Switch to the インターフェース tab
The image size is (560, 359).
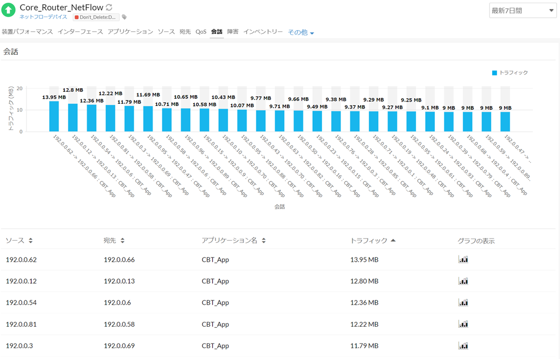(80, 32)
